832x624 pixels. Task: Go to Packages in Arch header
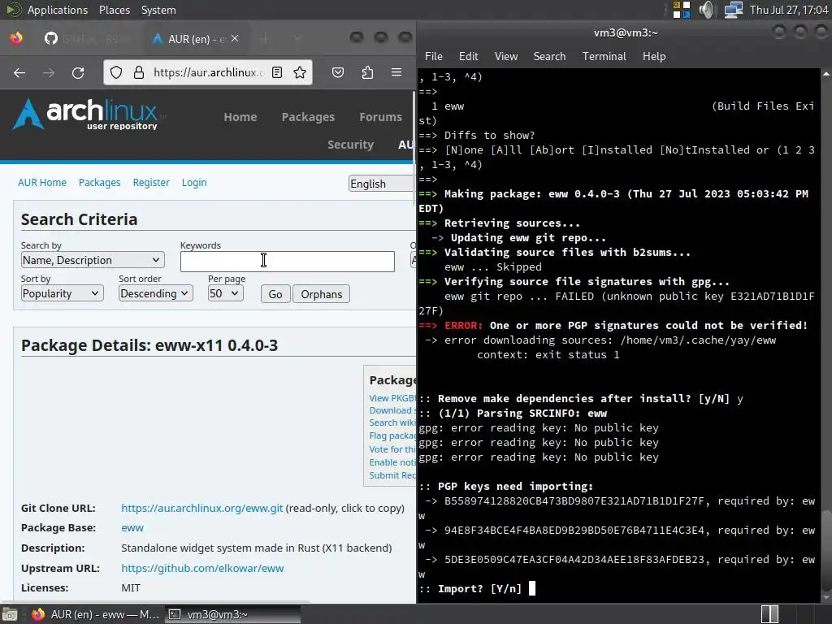click(308, 117)
